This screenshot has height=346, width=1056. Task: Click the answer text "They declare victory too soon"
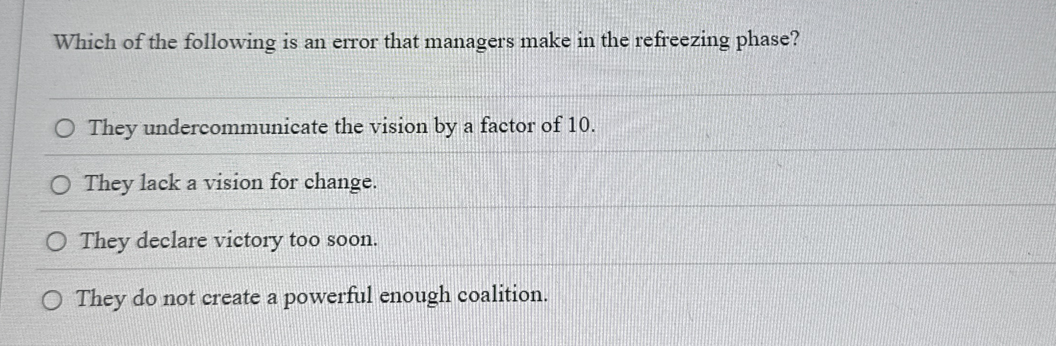pyautogui.click(x=228, y=240)
